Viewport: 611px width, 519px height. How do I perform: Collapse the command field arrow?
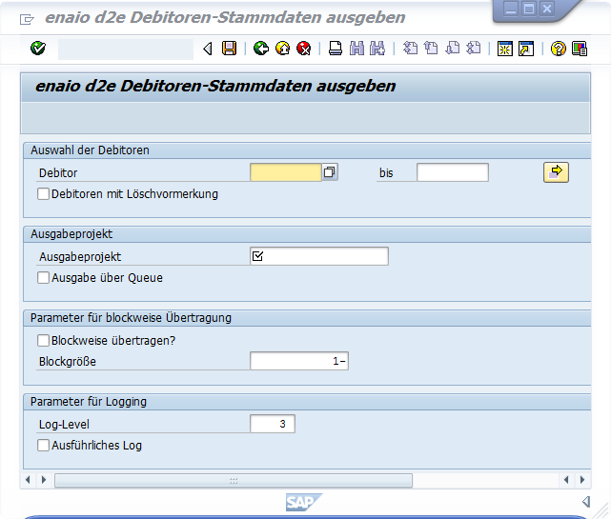[208, 49]
